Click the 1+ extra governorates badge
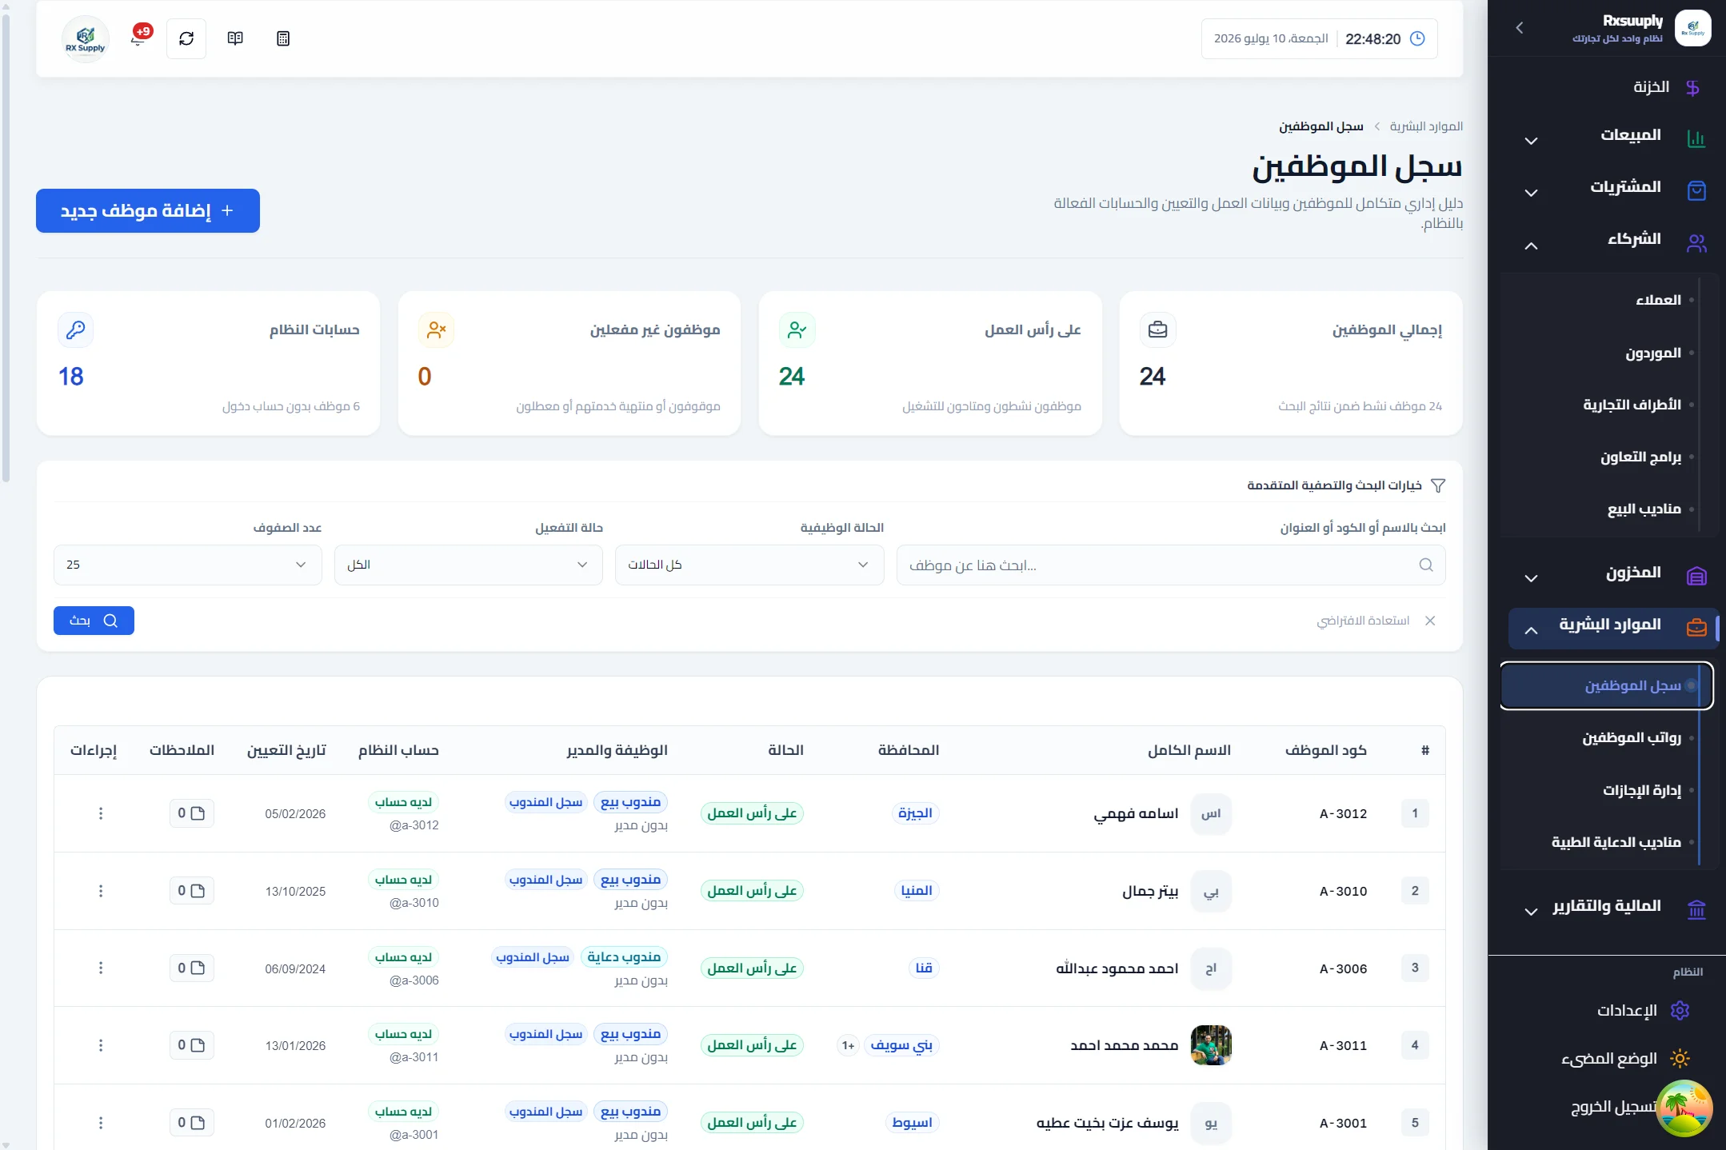The height and width of the screenshot is (1150, 1726). point(848,1045)
